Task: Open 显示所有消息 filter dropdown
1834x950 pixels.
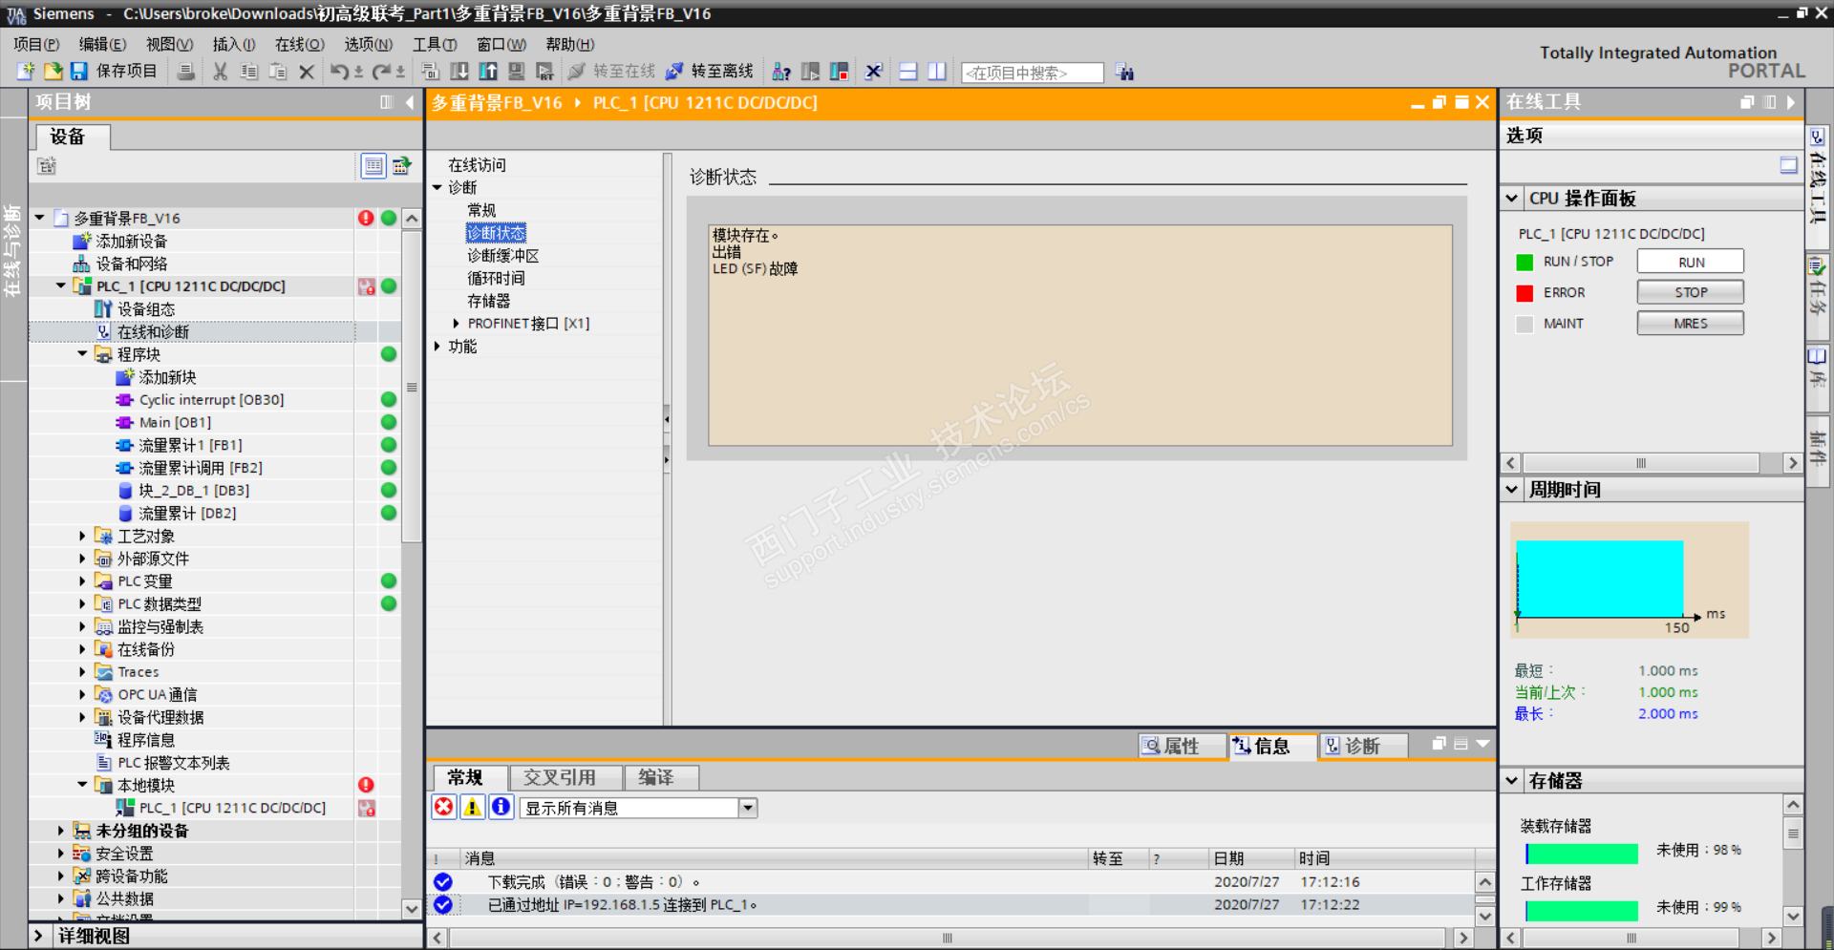Action: tap(748, 808)
